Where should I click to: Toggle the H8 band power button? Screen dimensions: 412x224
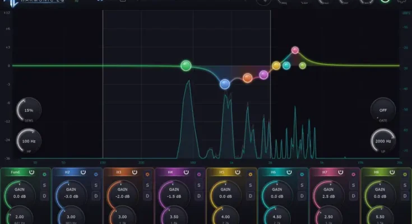[392, 172]
